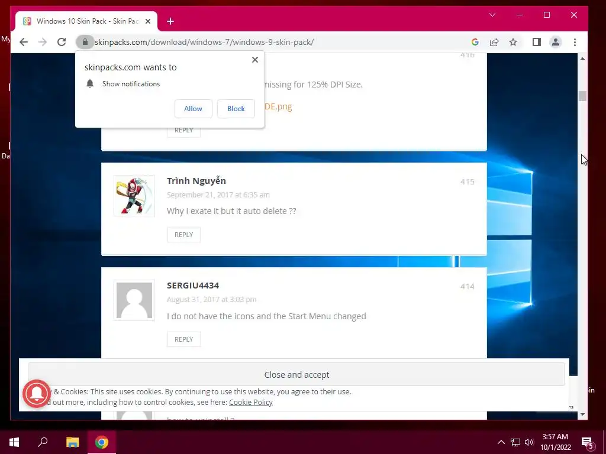Viewport: 606px width, 454px height.
Task: Click the Trình Nguyễn commenter name
Action: (x=196, y=181)
